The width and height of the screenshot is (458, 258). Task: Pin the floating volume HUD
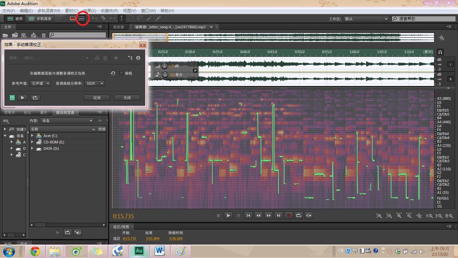click(x=195, y=71)
